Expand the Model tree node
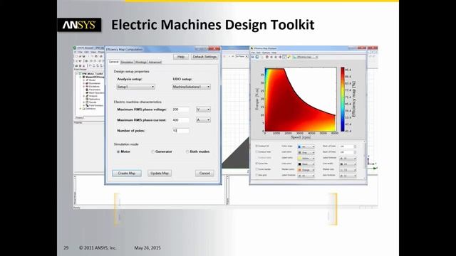The height and width of the screenshot is (256, 456). pos(84,80)
